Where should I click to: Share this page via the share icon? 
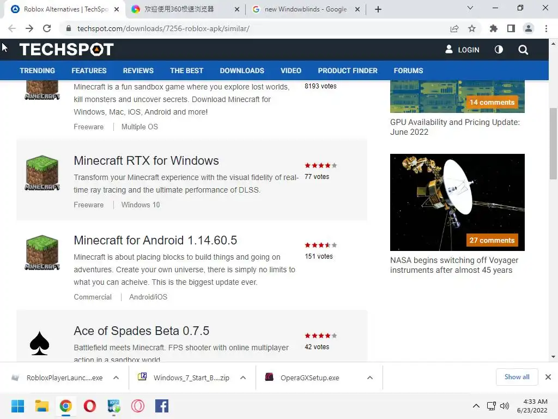coord(454,28)
